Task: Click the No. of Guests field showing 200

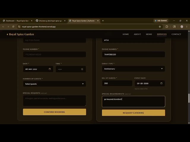Action: coord(117,83)
